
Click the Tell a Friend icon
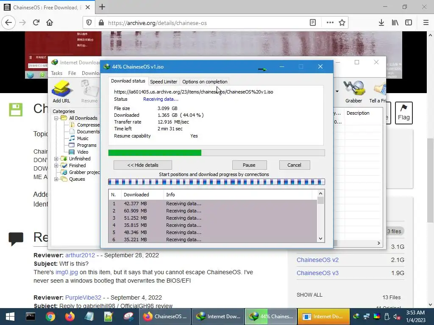click(x=378, y=91)
